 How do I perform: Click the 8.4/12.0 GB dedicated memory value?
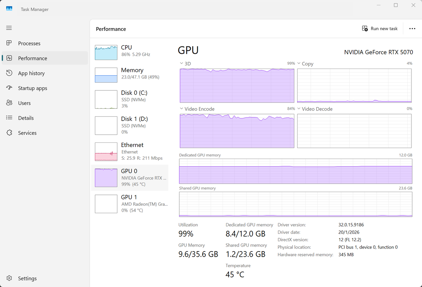245,234
